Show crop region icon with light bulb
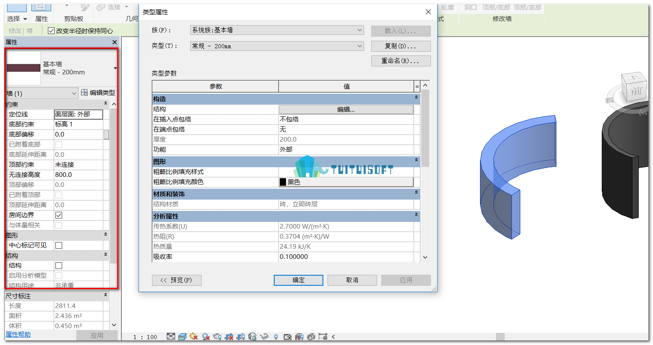The height and width of the screenshot is (345, 653). pos(241,337)
